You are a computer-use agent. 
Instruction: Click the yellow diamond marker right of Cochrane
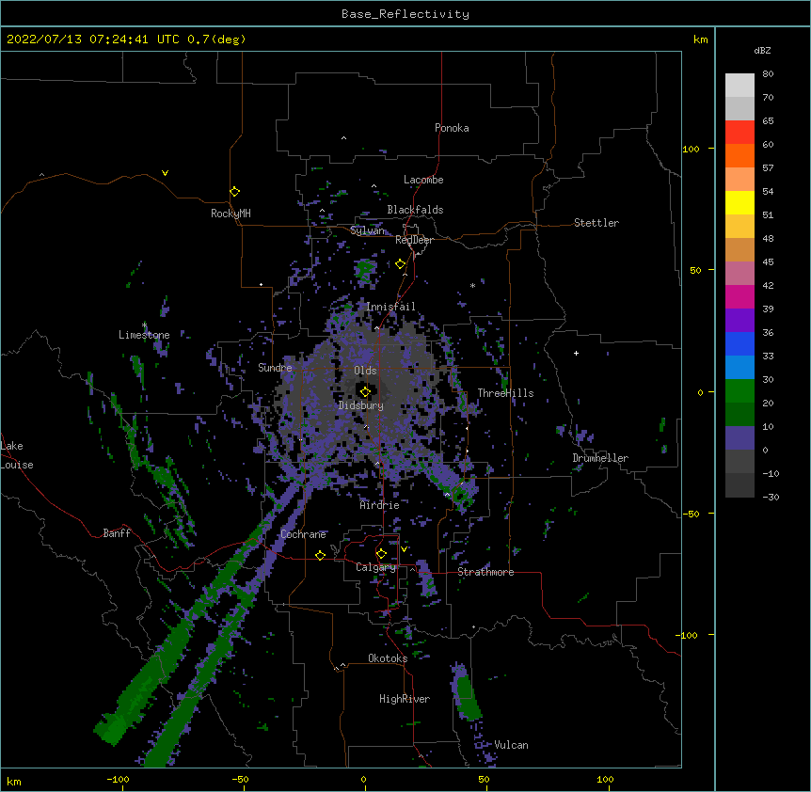coord(320,555)
